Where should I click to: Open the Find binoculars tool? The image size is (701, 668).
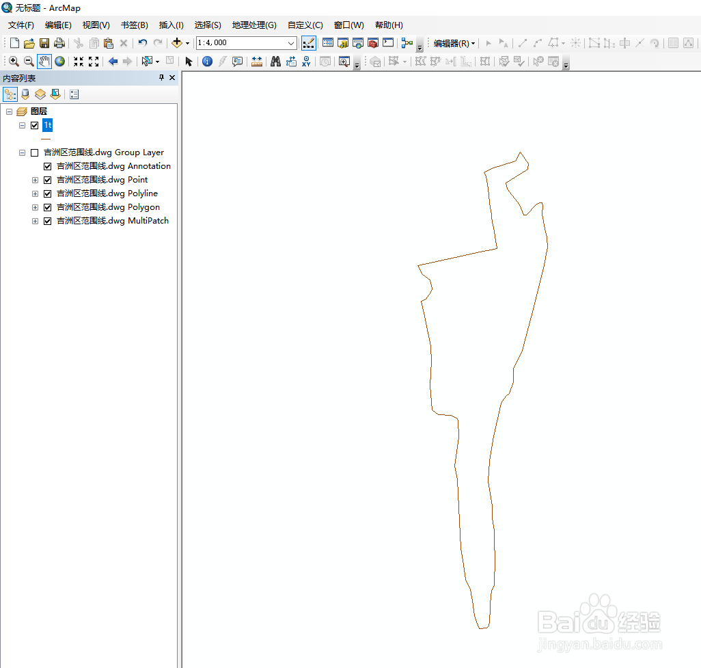(x=275, y=62)
